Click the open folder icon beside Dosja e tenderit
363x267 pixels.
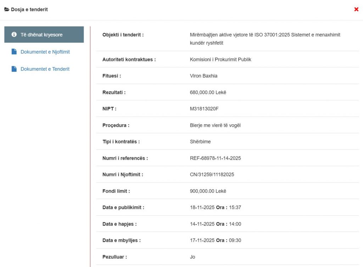click(x=7, y=10)
